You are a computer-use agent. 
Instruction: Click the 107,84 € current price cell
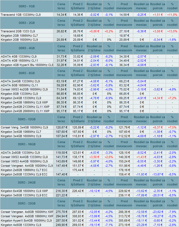point(62,136)
